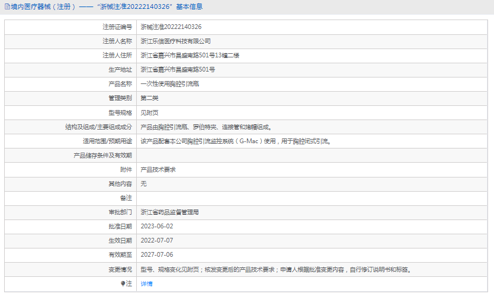The height and width of the screenshot is (297, 494).
Task: Click the 注册证编号 row label
Action: (x=117, y=27)
